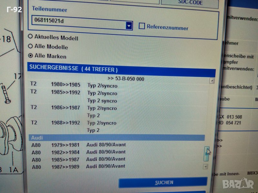
Task: Expand the Teilenummer dropdown arrow
Action: [x=129, y=25]
